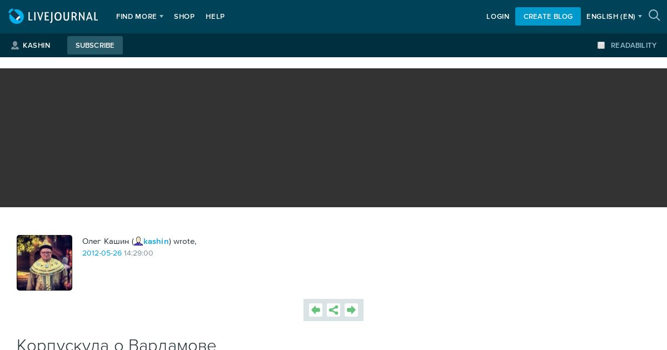Screen dimensions: 667x350
Task: Open the 2012-05-26 date link
Action: 102,253
